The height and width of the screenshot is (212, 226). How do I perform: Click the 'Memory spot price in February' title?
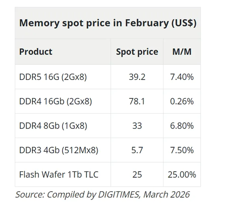107,23
